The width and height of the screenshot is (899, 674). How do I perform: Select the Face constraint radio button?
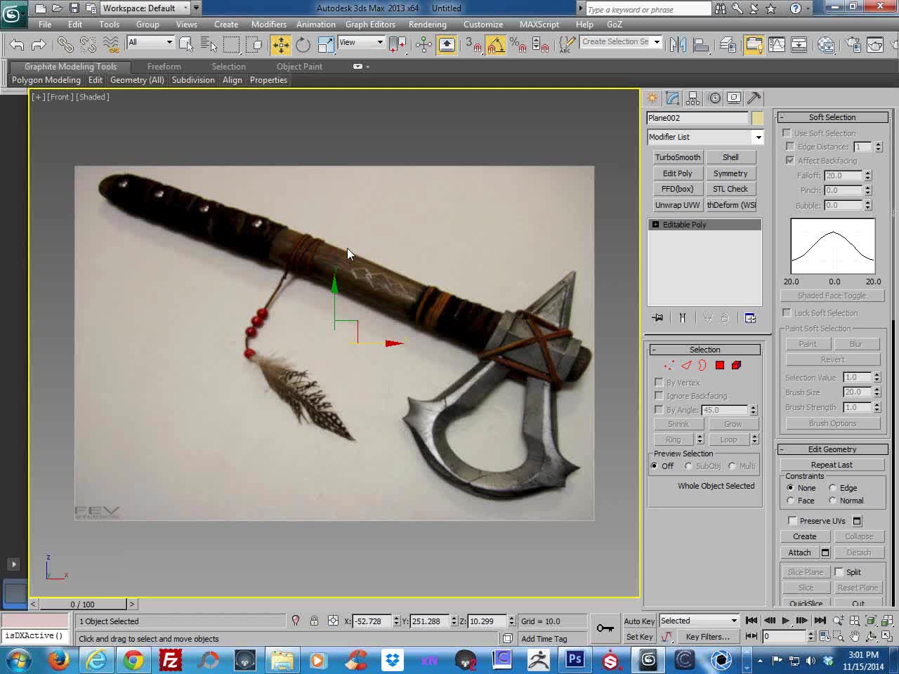point(790,501)
